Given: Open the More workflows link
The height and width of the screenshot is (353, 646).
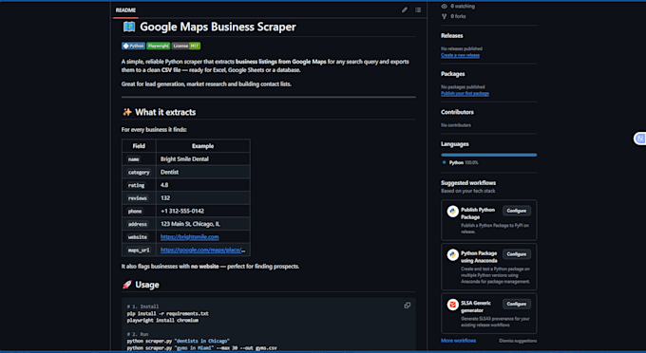Looking at the screenshot, I should [x=459, y=341].
